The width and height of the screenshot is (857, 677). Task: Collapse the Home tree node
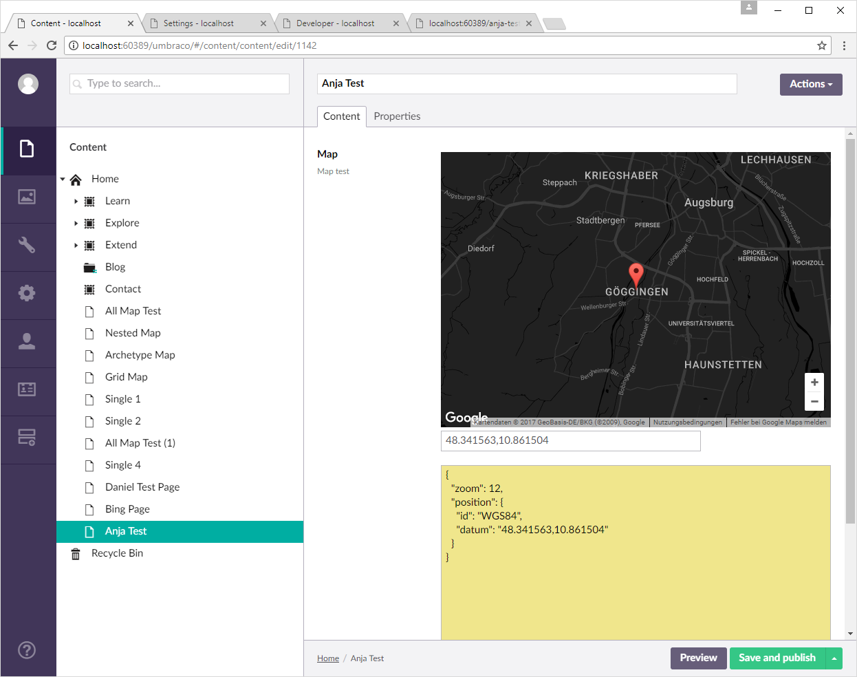[63, 180]
